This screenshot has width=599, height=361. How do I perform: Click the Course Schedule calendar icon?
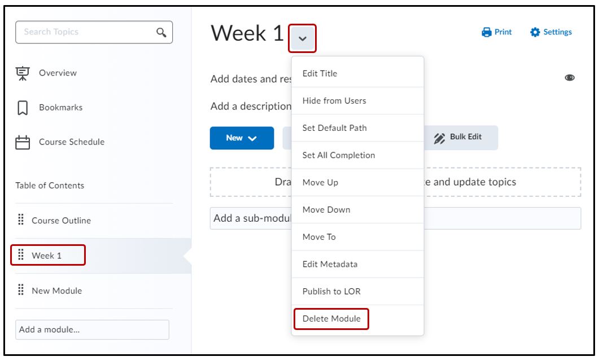(23, 142)
